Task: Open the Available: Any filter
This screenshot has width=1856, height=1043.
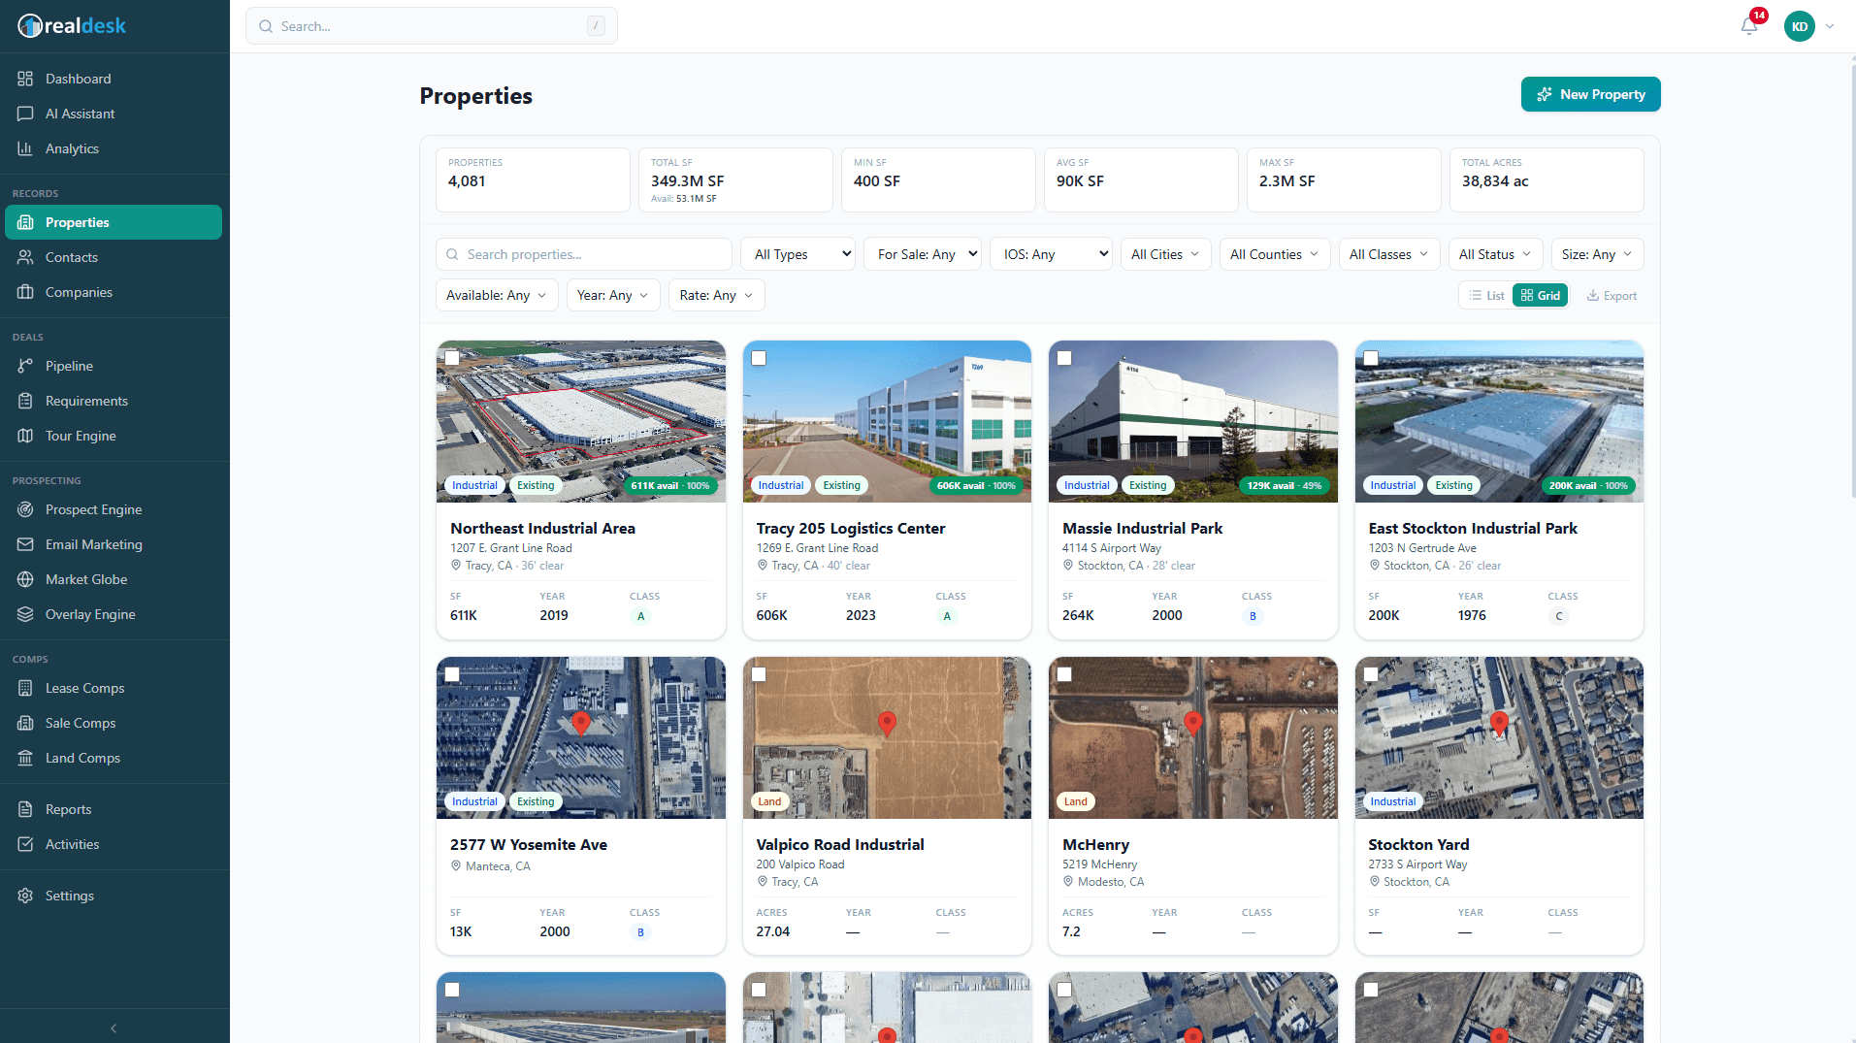Action: click(x=496, y=295)
